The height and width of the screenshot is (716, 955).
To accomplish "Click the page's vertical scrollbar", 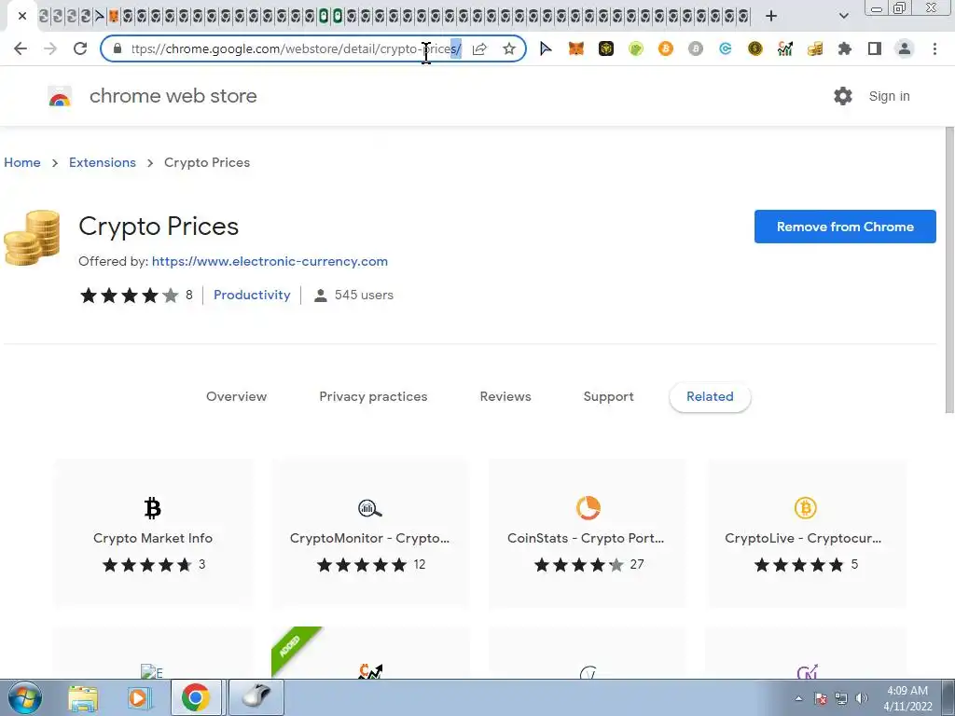I will (949, 269).
